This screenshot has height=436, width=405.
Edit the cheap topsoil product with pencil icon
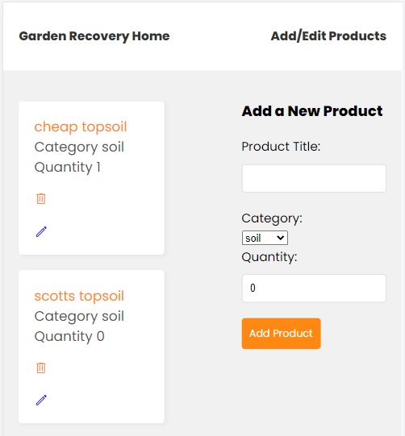[x=41, y=231]
